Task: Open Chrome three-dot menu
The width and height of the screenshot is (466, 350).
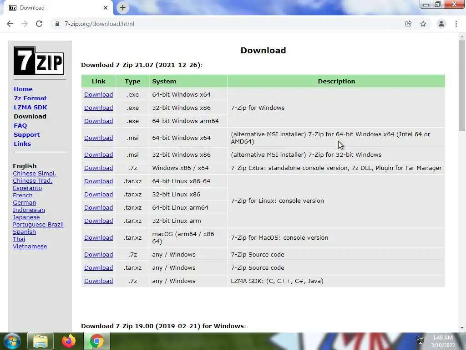Action: coord(456,24)
